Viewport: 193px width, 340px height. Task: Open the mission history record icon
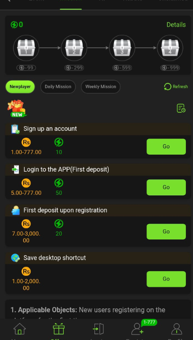click(181, 108)
